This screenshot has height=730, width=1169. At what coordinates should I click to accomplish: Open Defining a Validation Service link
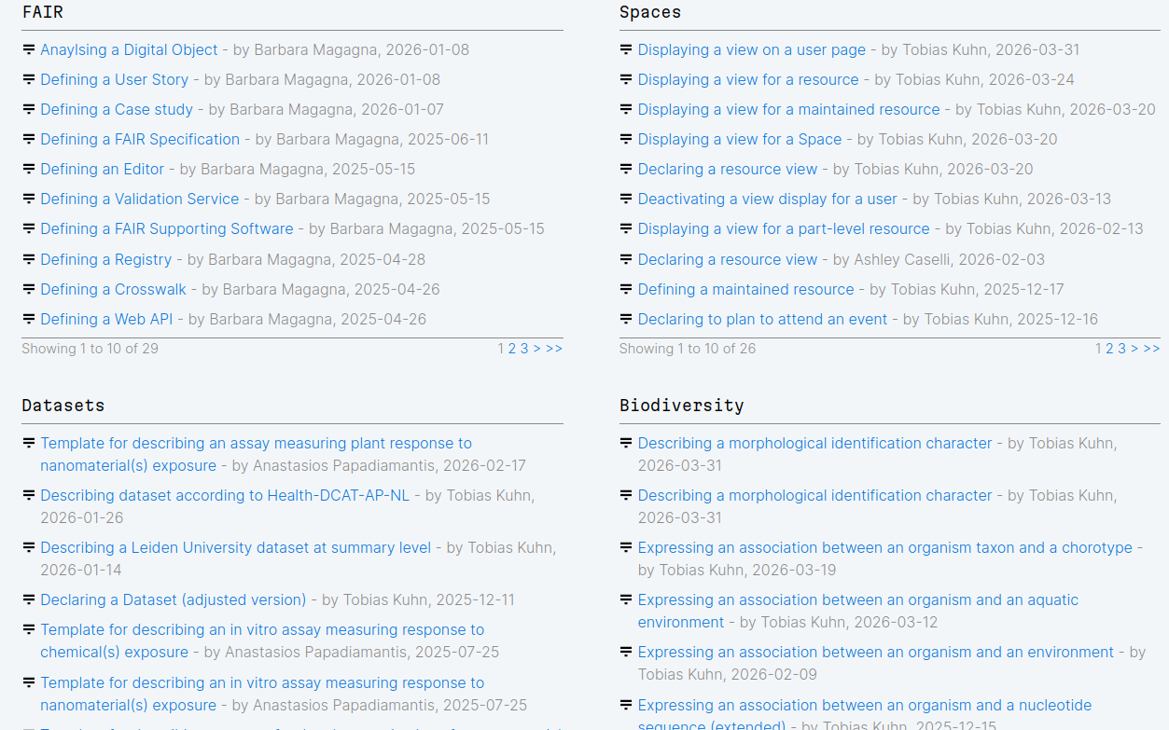point(140,200)
